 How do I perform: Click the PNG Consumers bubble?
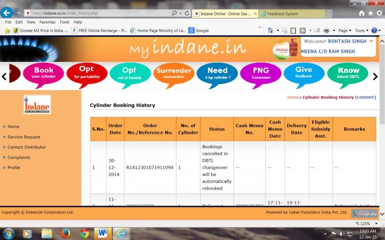(x=261, y=75)
